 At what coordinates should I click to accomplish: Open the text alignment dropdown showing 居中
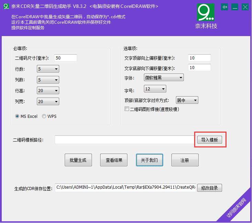[187, 100]
